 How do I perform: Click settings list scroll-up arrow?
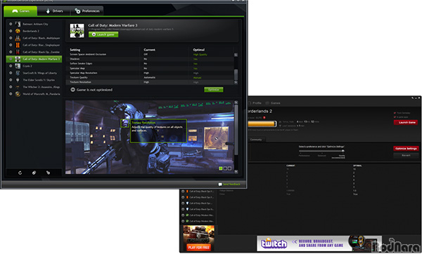point(236,55)
